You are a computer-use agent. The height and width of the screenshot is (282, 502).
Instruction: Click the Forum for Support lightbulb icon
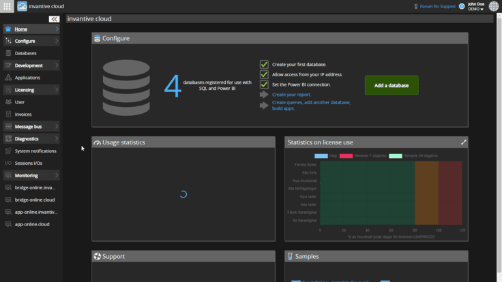(x=416, y=6)
